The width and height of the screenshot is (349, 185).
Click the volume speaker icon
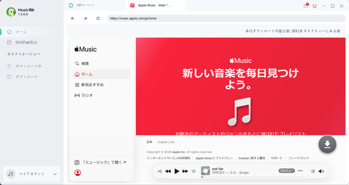[x=321, y=171]
